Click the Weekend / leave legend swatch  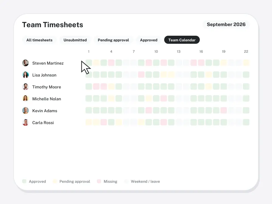coord(126,181)
